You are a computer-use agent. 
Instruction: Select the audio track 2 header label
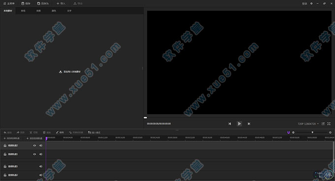[x=13, y=175]
